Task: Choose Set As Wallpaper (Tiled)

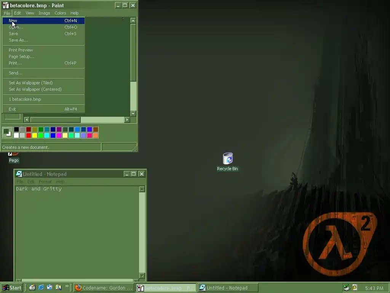Action: click(43, 83)
